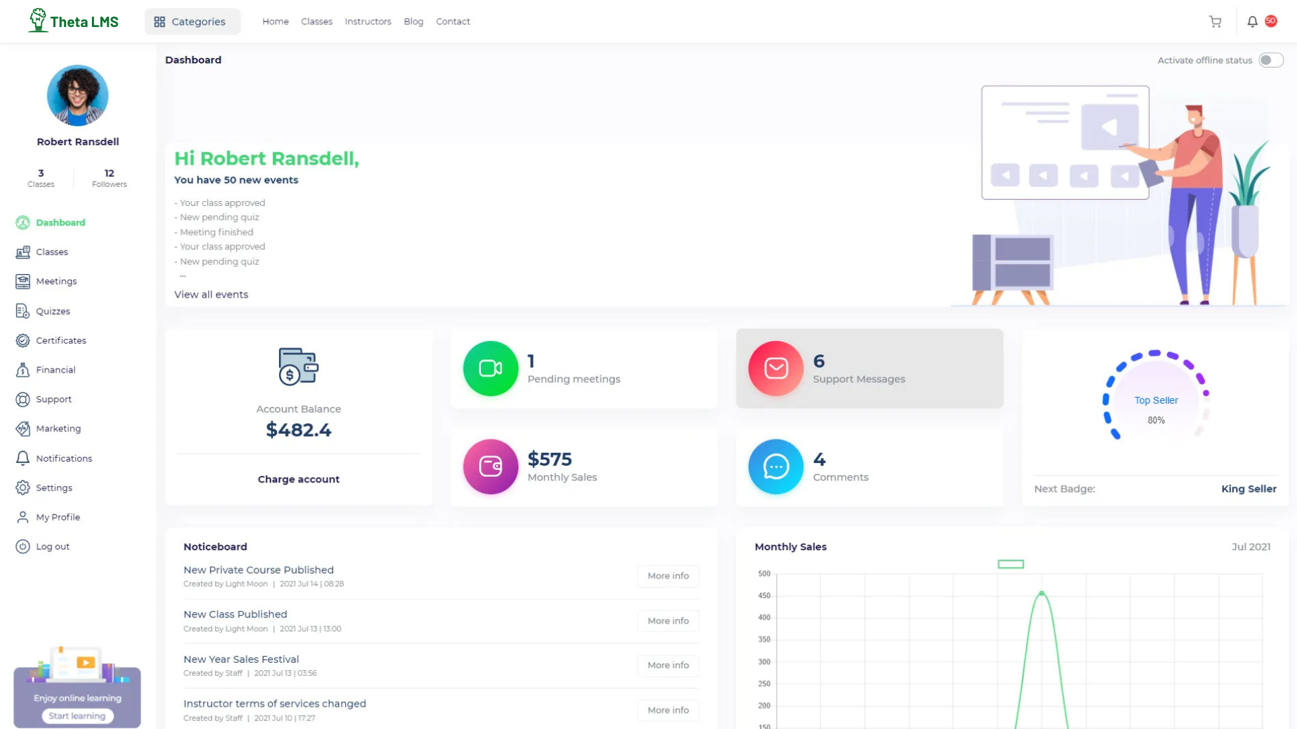
Task: Expand the Categories dropdown
Action: click(x=192, y=22)
